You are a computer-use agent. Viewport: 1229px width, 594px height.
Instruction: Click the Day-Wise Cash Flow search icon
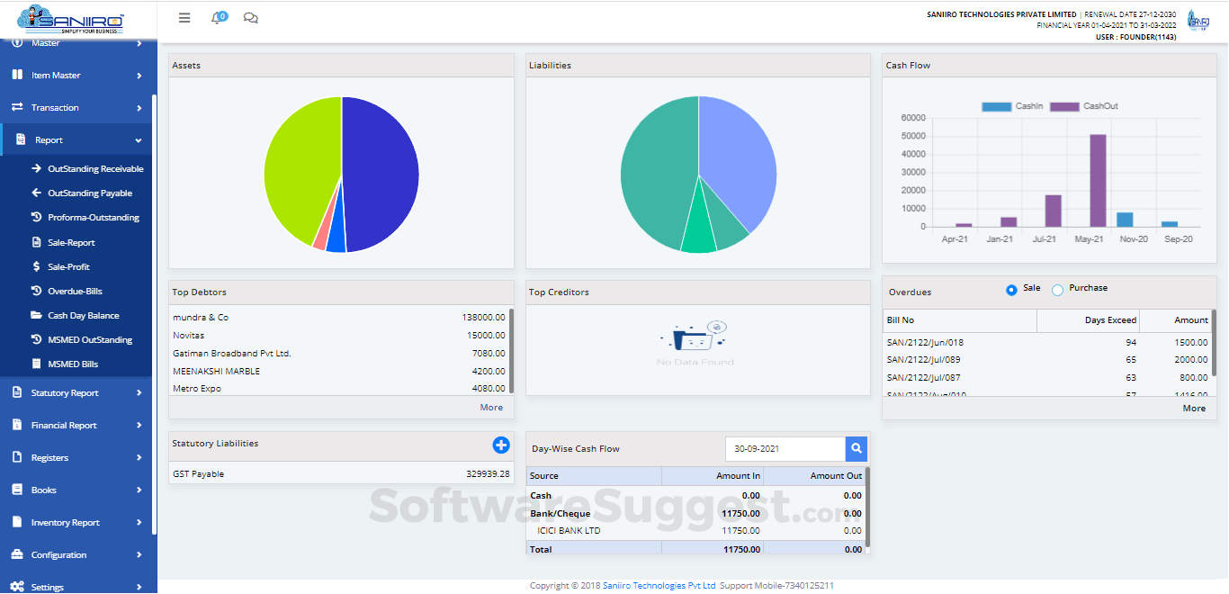856,448
